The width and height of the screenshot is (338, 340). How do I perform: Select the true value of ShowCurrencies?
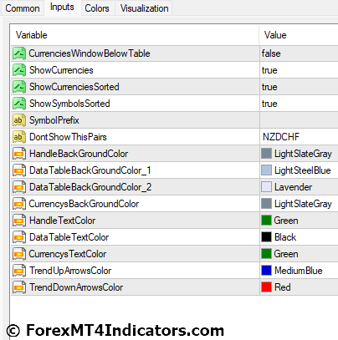tap(269, 70)
